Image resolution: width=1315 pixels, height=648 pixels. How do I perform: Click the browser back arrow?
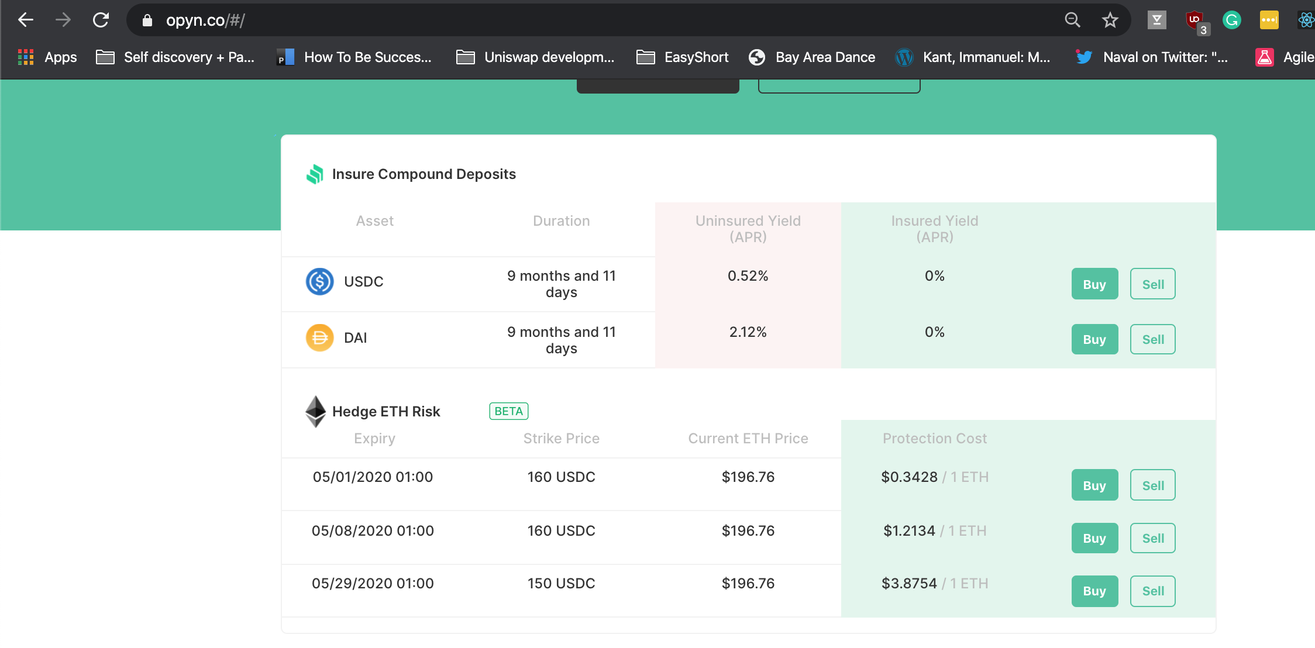click(26, 20)
